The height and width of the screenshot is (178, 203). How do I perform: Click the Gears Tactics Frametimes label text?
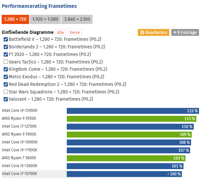(x=56, y=62)
